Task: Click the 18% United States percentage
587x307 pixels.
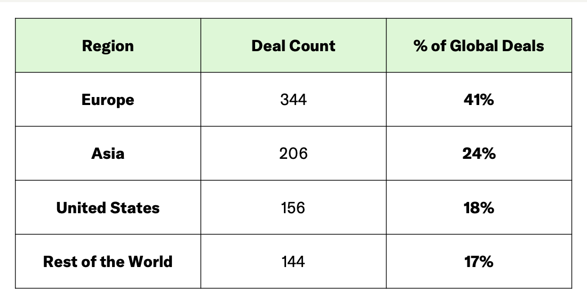Action: 479,207
